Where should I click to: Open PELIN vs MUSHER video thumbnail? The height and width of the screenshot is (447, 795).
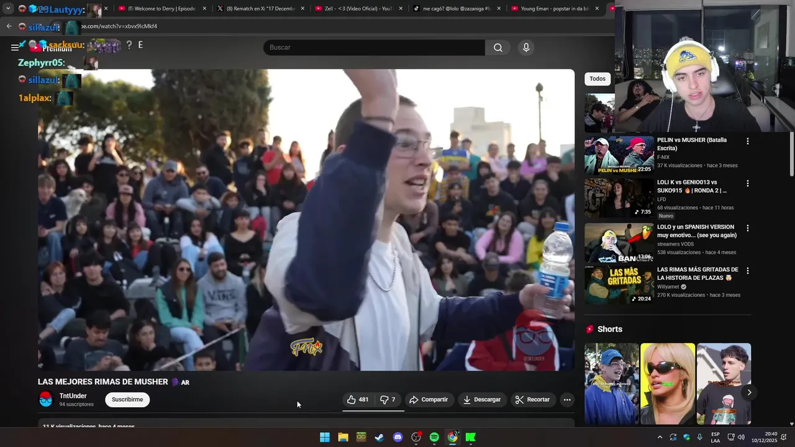pyautogui.click(x=619, y=155)
